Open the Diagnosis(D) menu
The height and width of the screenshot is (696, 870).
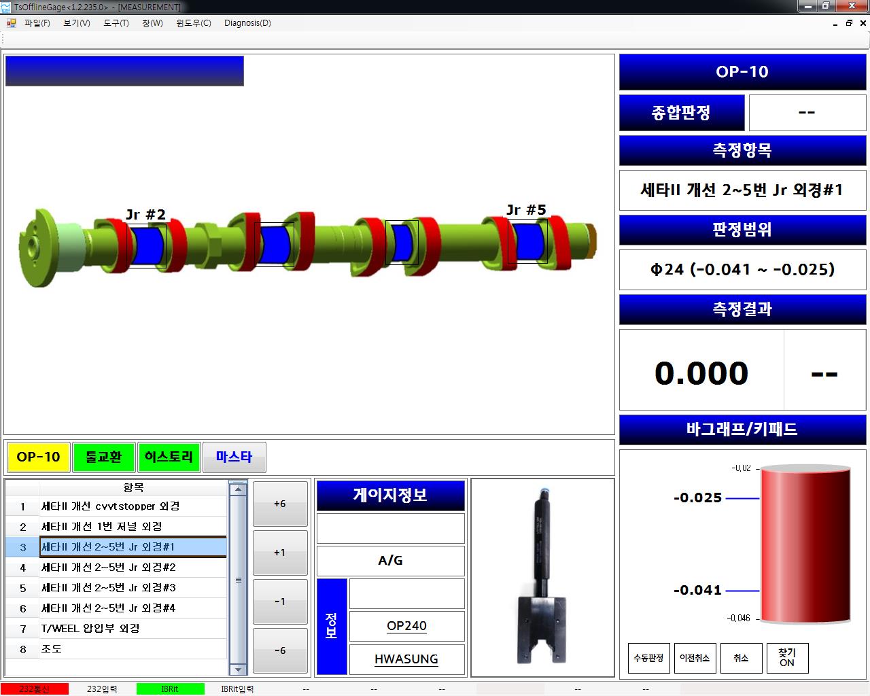click(x=247, y=22)
